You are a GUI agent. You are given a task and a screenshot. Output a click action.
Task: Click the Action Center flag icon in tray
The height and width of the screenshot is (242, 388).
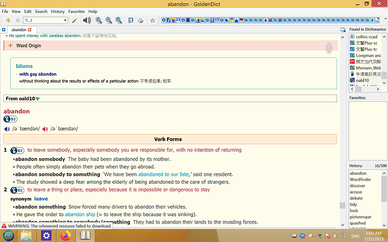click(327, 236)
